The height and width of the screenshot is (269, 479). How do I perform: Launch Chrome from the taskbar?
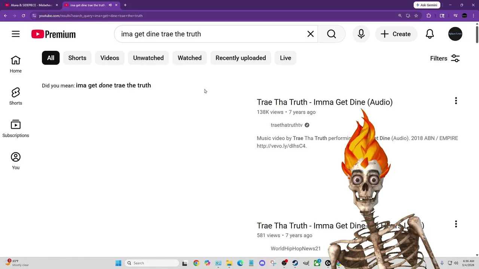point(196,263)
